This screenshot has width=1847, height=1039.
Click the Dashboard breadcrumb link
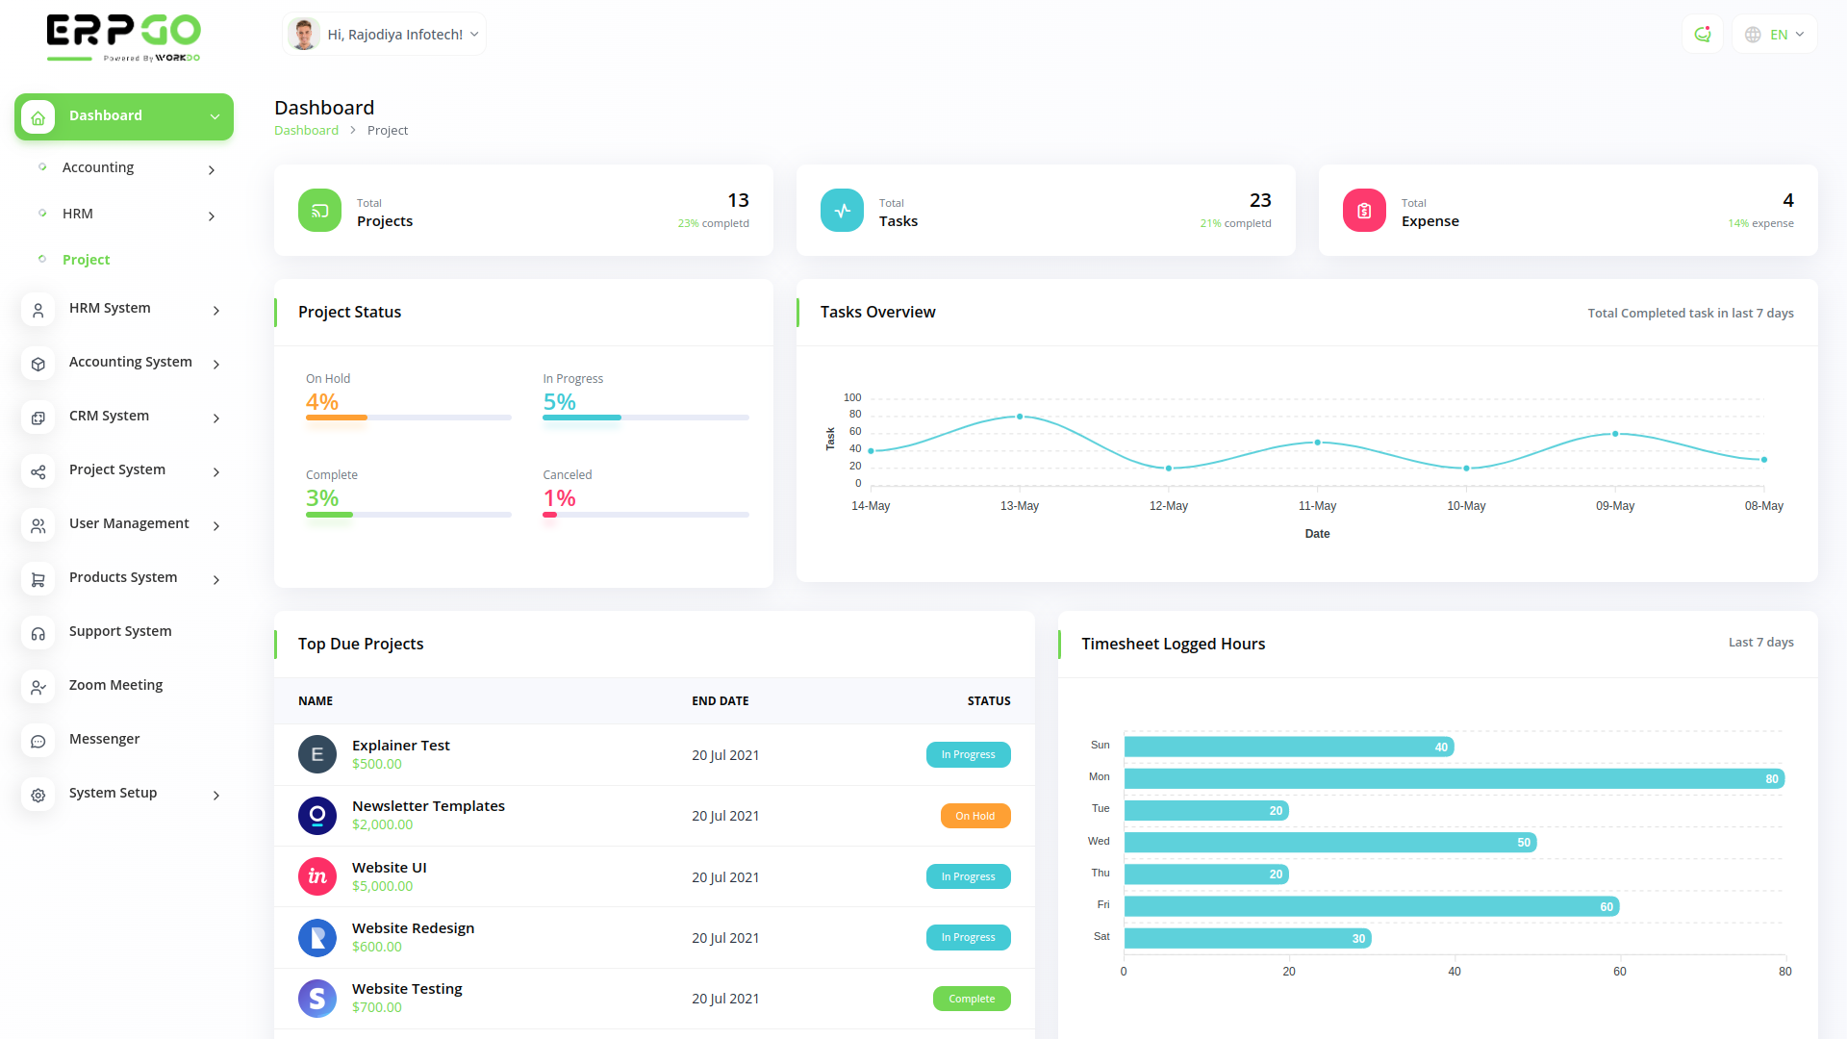coord(306,131)
